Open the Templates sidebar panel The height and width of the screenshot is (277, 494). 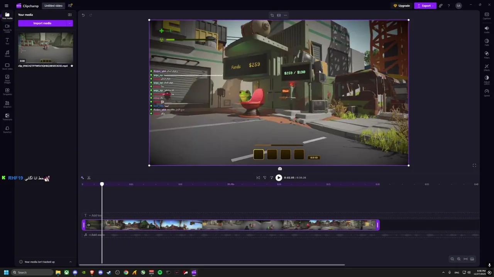(7, 92)
